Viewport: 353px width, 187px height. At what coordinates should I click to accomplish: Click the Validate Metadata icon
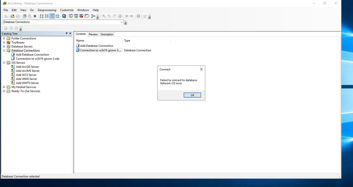click(6, 28)
